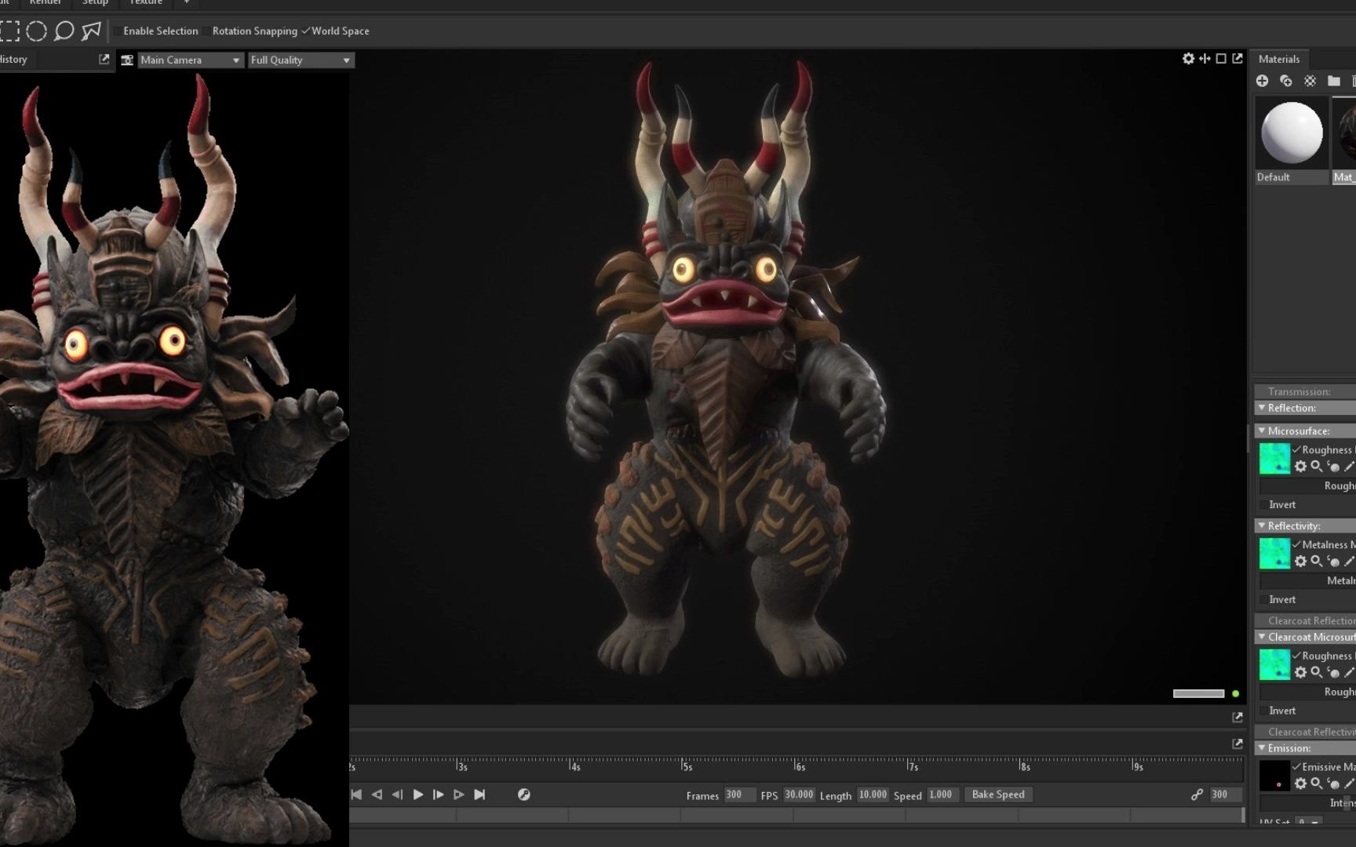Open the Main Camera dropdown
The height and width of the screenshot is (847, 1356).
coord(190,60)
